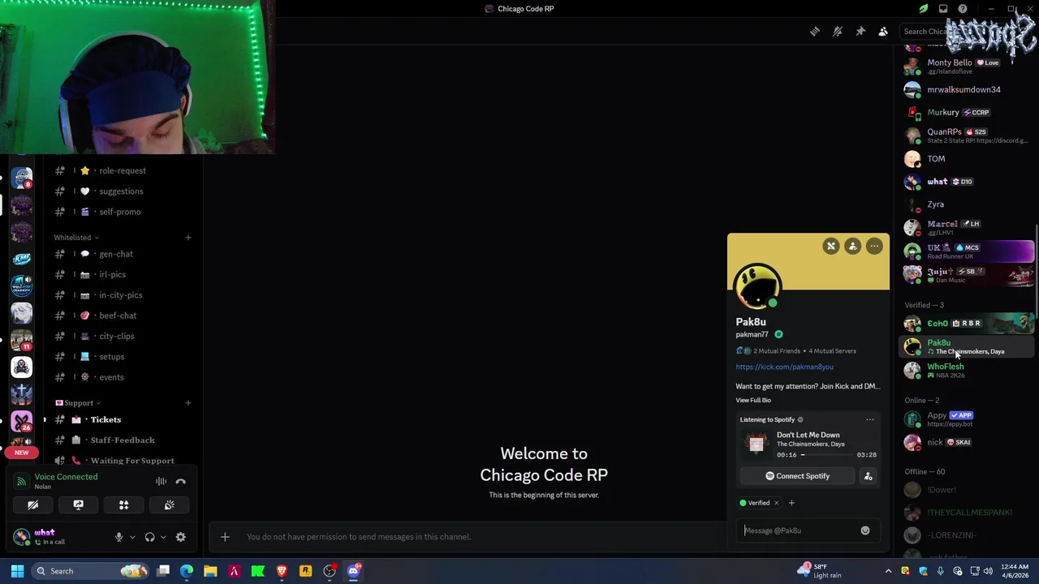This screenshot has height=584, width=1039.
Task: Open the Threads icon in channel header
Action: pos(814,32)
